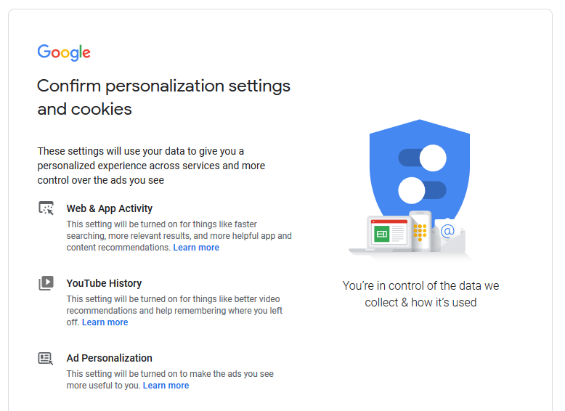Toggle the upper switch on the shield
The height and width of the screenshot is (411, 565).
[422, 158]
